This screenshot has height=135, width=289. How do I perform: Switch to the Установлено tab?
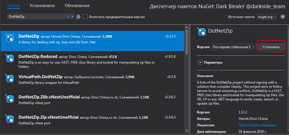(42, 6)
